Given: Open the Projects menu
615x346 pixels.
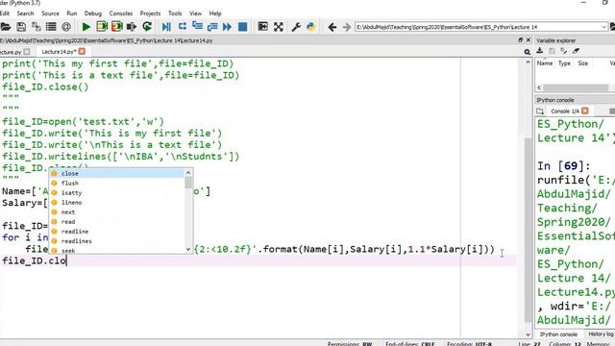Looking at the screenshot, I should point(150,13).
